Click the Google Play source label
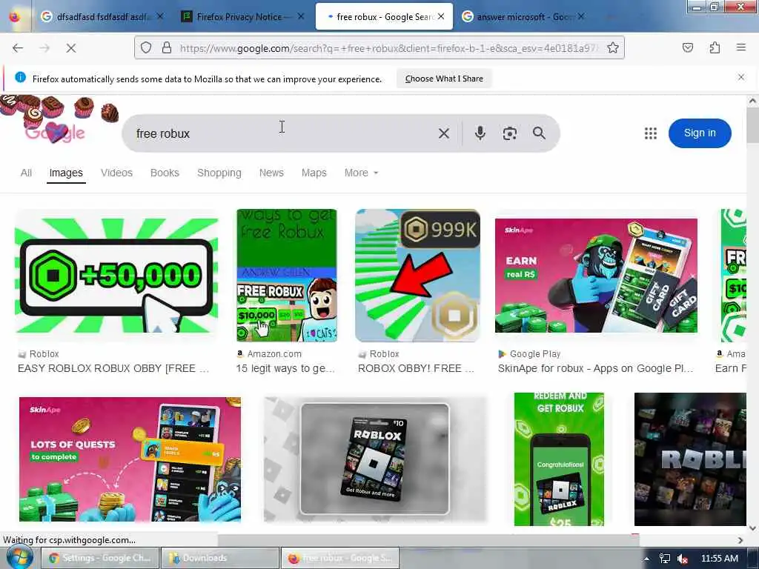Screen dimensions: 759x569 pyautogui.click(x=535, y=353)
